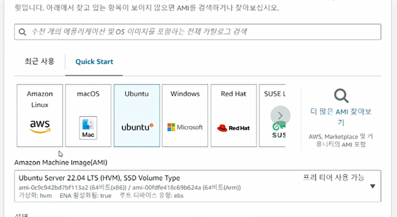The width and height of the screenshot is (397, 217).
Task: Click the AMI dropdown arrow
Action: [372, 186]
